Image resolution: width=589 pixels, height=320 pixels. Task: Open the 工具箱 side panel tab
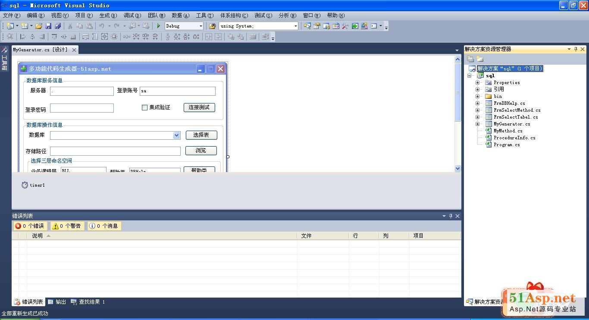(4, 59)
